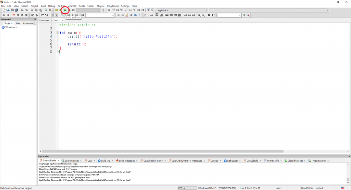The width and height of the screenshot is (351, 190).
Task: Close the Logs & others panel
Action: (x=349, y=156)
